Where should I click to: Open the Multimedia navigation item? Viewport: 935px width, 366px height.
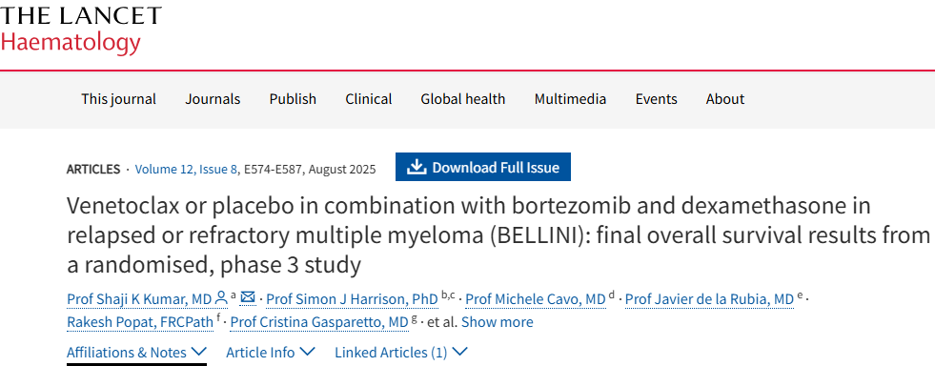tap(570, 99)
